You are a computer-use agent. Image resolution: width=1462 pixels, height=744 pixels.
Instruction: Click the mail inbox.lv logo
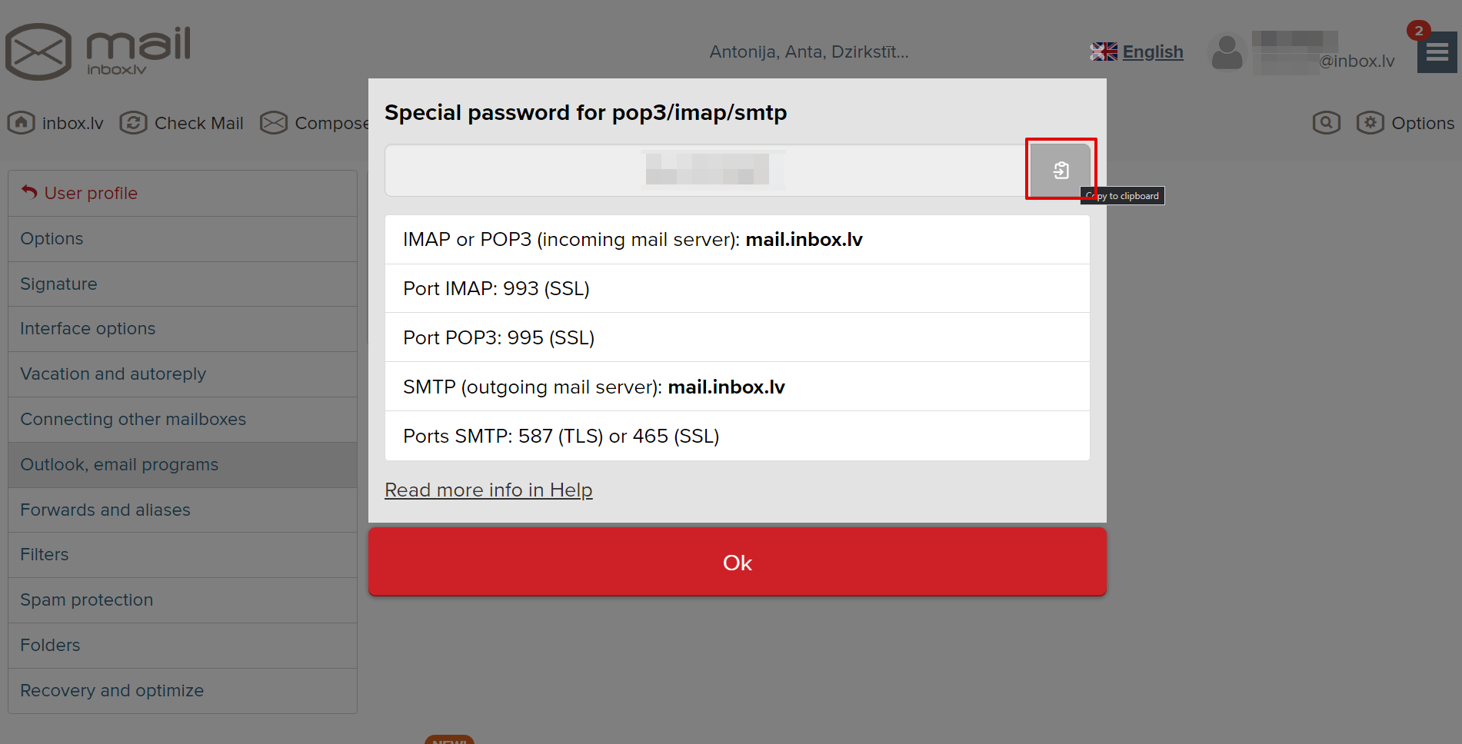tap(98, 51)
